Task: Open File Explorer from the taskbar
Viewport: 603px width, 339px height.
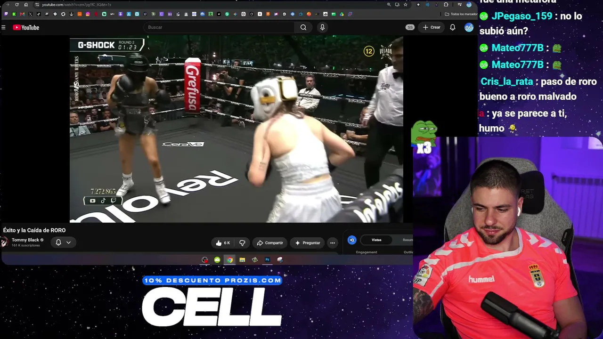Action: click(242, 260)
